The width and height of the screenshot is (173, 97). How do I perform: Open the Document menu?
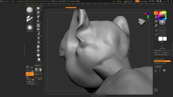tap(43, 4)
